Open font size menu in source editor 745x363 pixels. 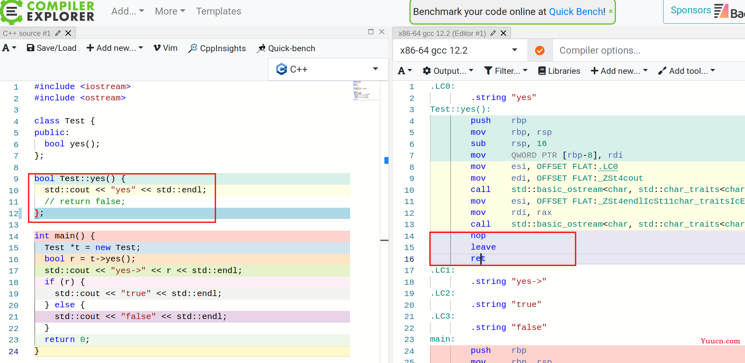(x=9, y=48)
